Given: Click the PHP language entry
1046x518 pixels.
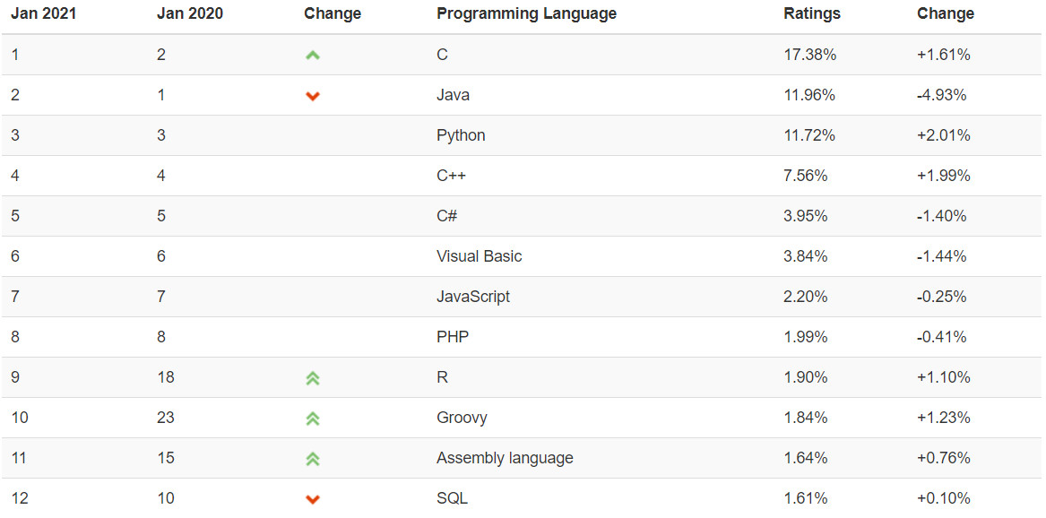Looking at the screenshot, I should tap(452, 337).
